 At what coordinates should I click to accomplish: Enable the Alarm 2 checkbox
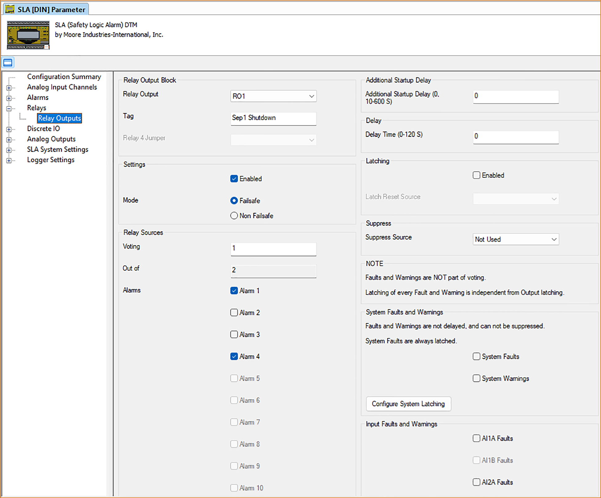(x=234, y=312)
